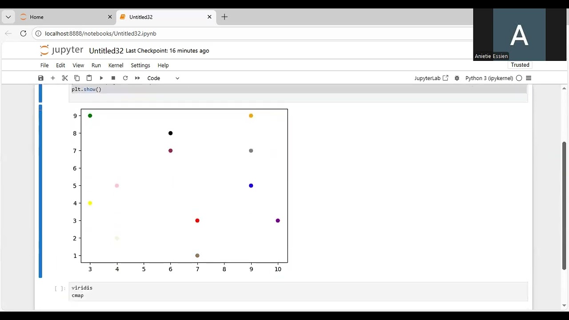The width and height of the screenshot is (569, 320).
Task: Restart kernel and run all cells icon
Action: coord(137,78)
